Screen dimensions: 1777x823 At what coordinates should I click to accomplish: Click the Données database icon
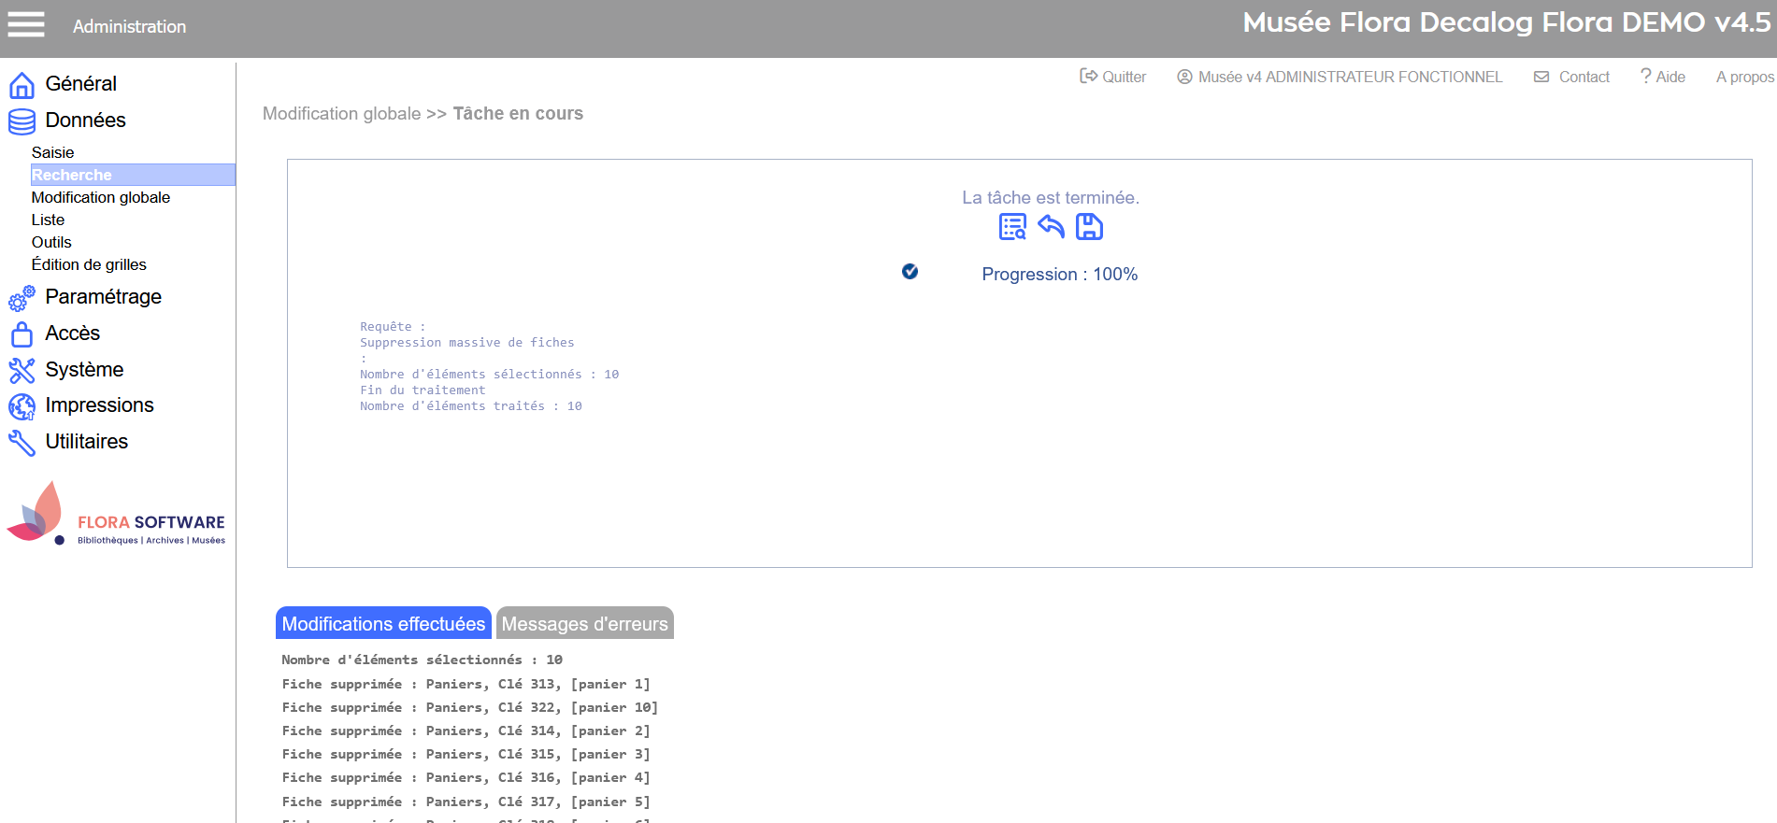pos(21,121)
